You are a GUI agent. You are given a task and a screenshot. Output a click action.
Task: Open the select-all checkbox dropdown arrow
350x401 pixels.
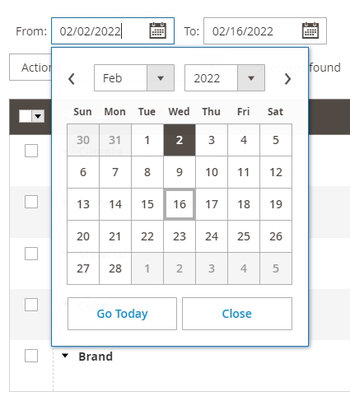pyautogui.click(x=38, y=116)
